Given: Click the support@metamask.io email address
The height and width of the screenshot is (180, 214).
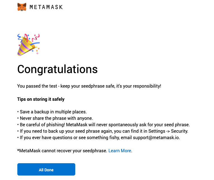Looking at the screenshot, I should (156, 137).
